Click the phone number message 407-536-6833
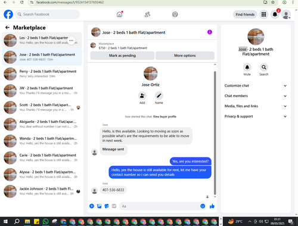Image resolution: width=298 pixels, height=226 pixels. [113, 190]
